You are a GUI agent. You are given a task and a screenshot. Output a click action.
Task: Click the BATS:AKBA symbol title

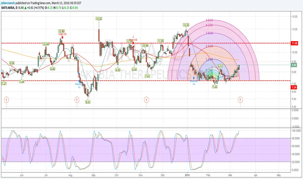[8, 8]
